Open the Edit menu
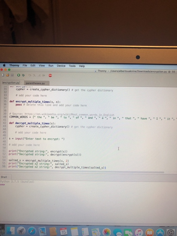The height and width of the screenshot is (236, 177). click(33, 65)
